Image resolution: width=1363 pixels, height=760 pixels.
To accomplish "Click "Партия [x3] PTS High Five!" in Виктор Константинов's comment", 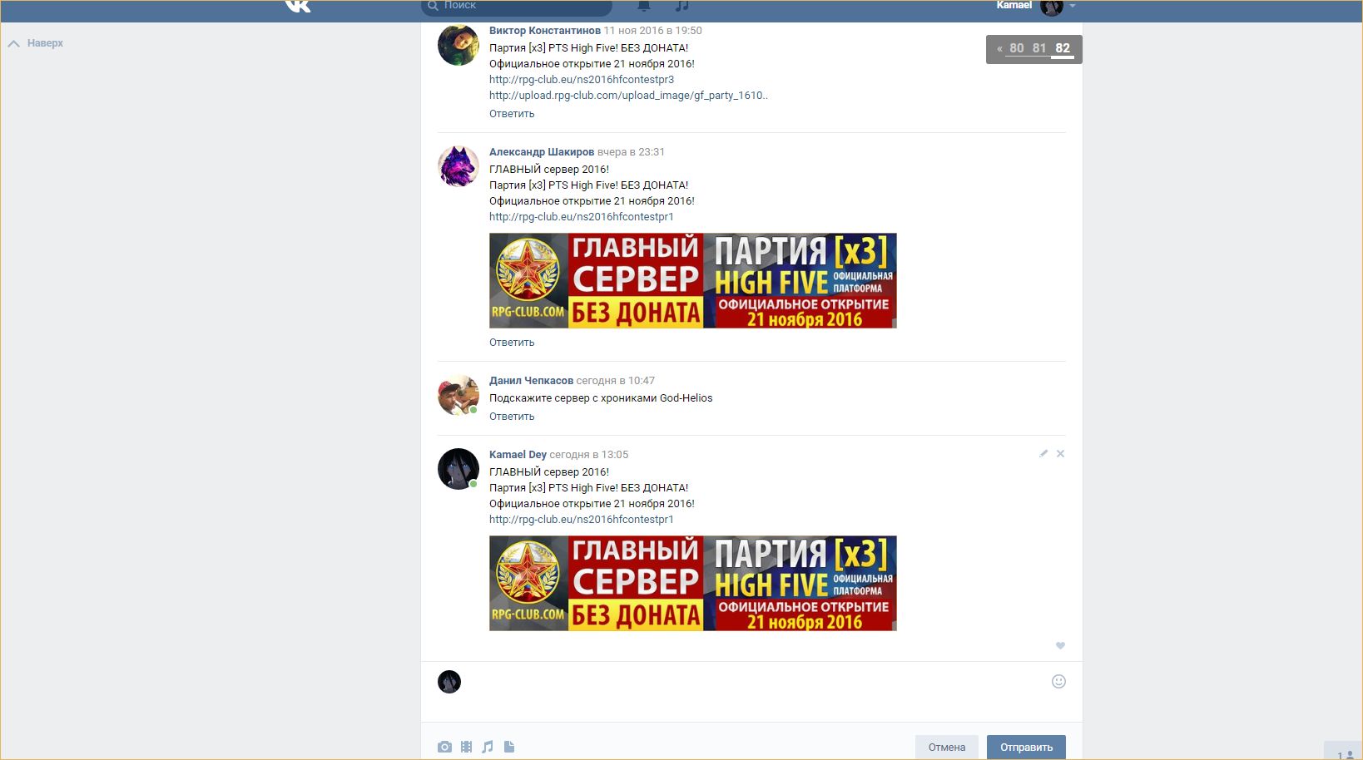I will 553,48.
